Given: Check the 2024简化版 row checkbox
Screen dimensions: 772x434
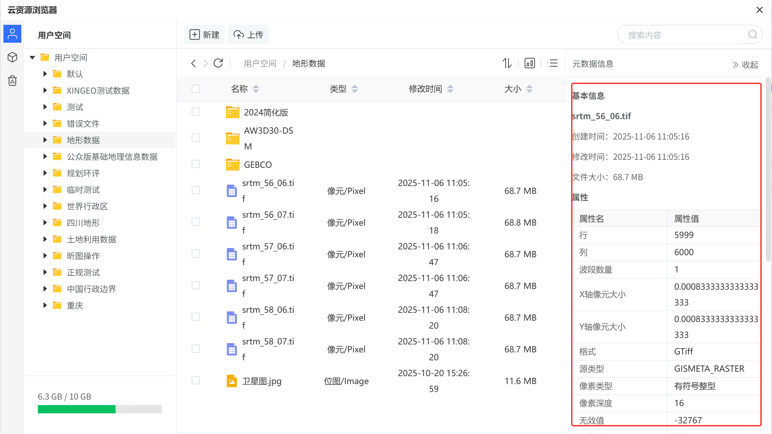Looking at the screenshot, I should 196,112.
